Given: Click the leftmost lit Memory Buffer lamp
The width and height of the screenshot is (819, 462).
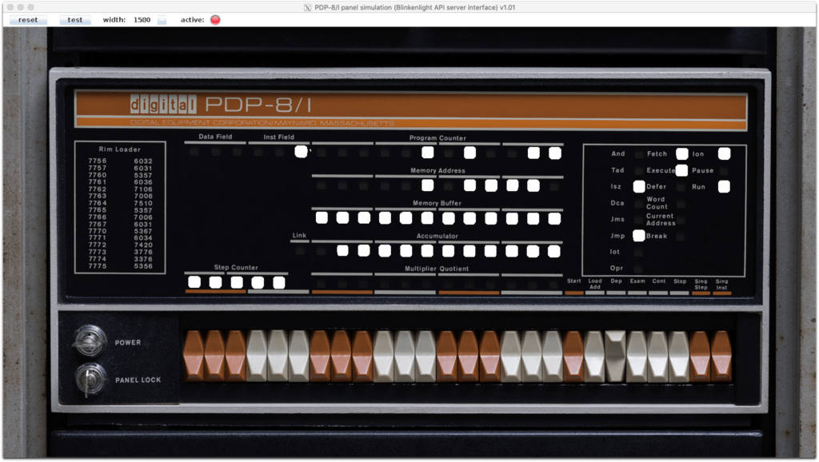Looking at the screenshot, I should 322,218.
